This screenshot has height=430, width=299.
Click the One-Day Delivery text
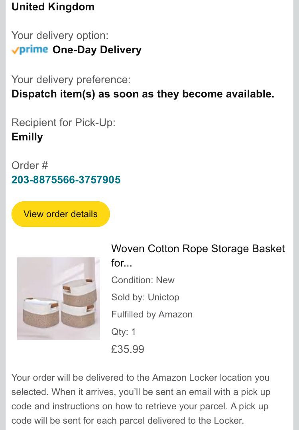(97, 50)
